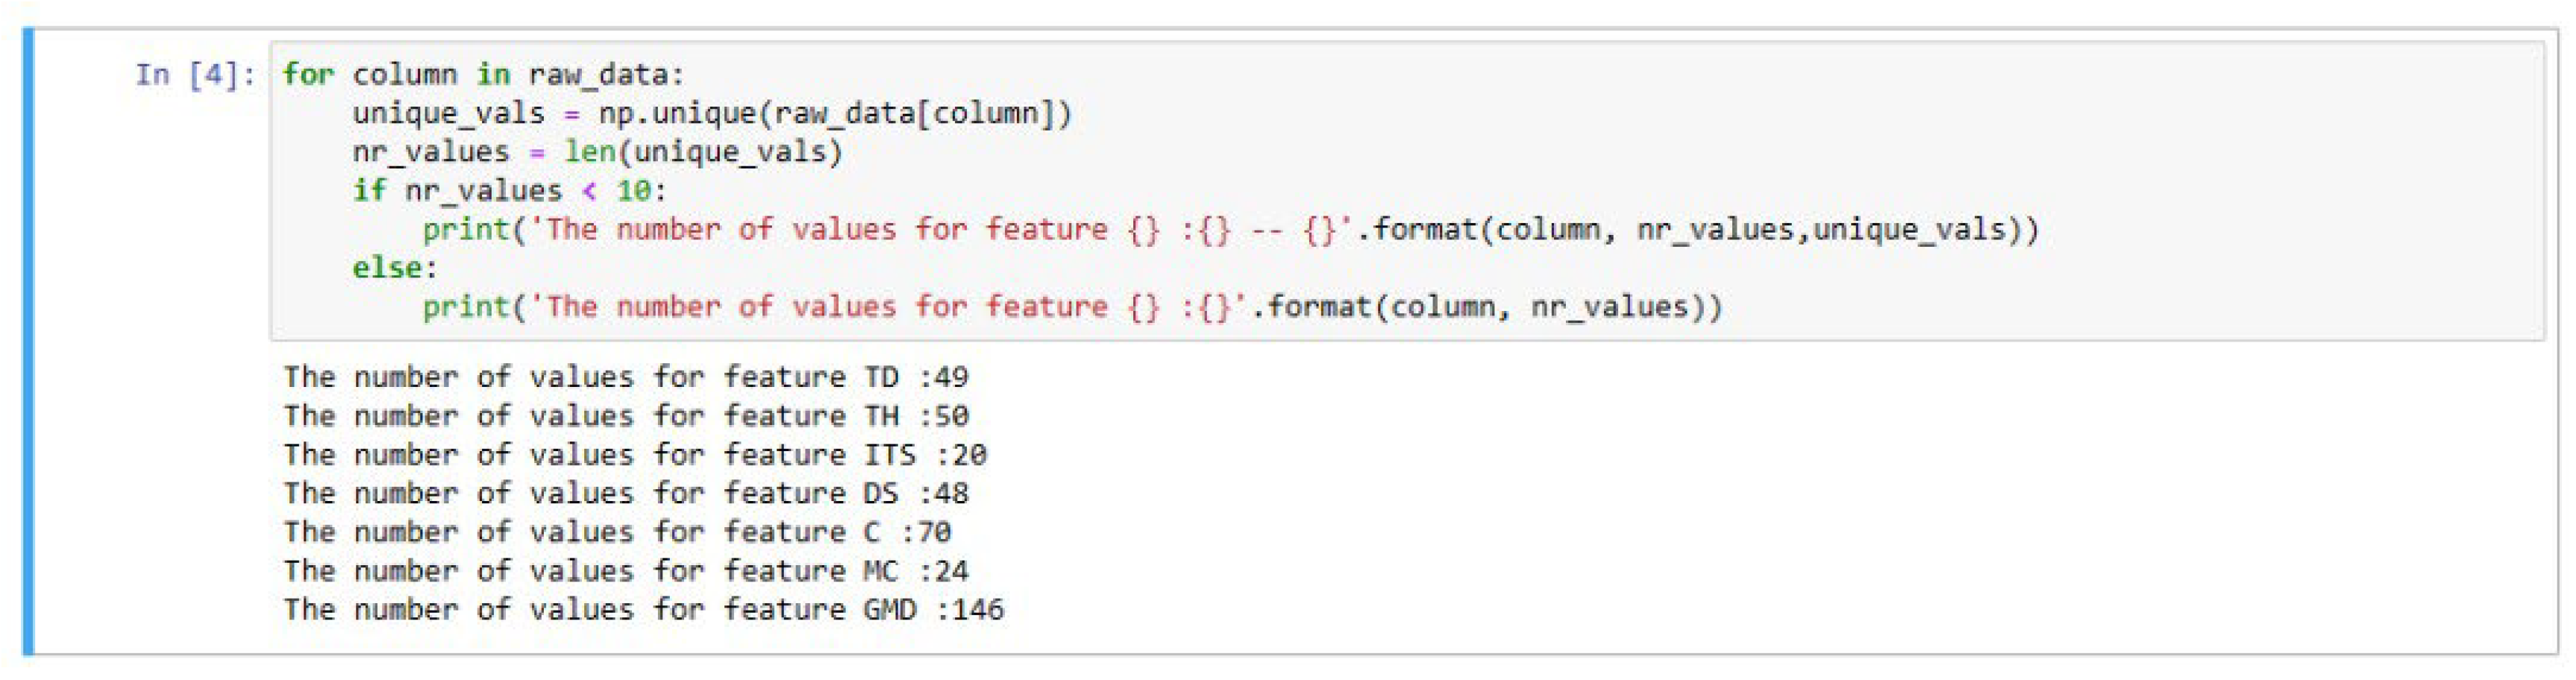Click output line for feature ITS
2576x680 pixels.
tap(634, 455)
